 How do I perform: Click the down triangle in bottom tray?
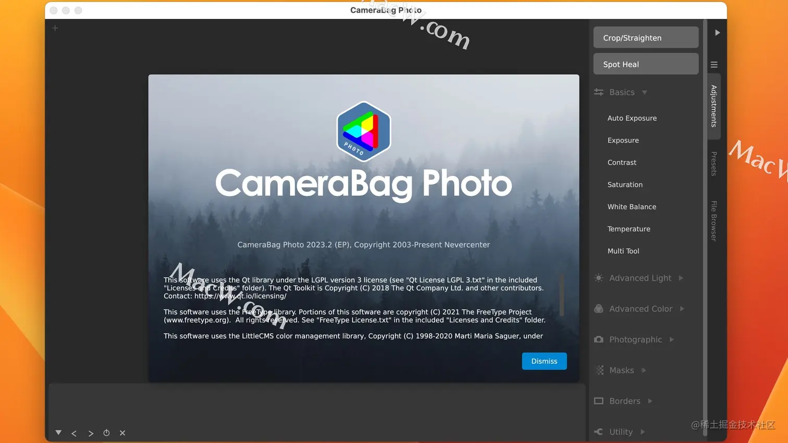click(x=58, y=433)
